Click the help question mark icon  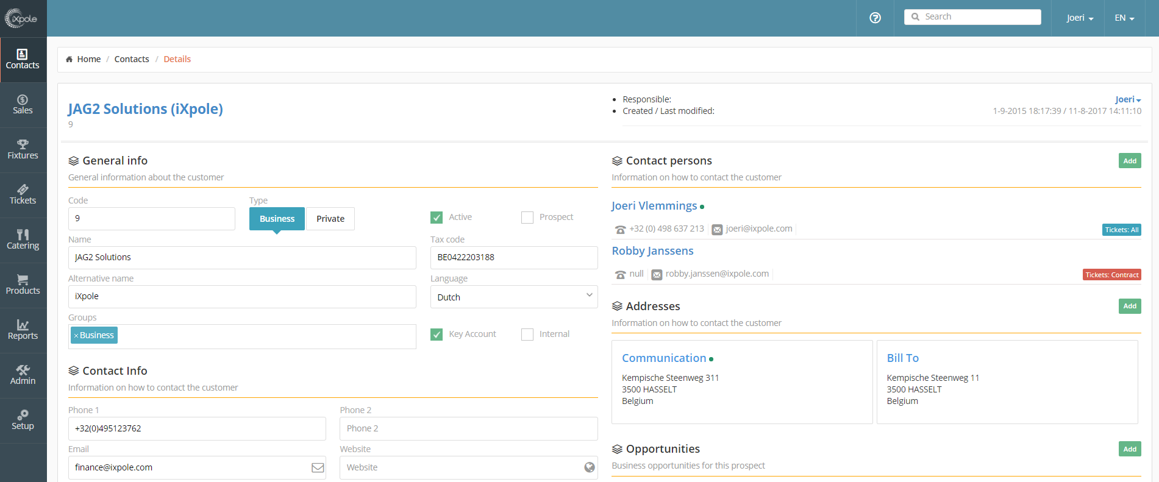pos(875,18)
